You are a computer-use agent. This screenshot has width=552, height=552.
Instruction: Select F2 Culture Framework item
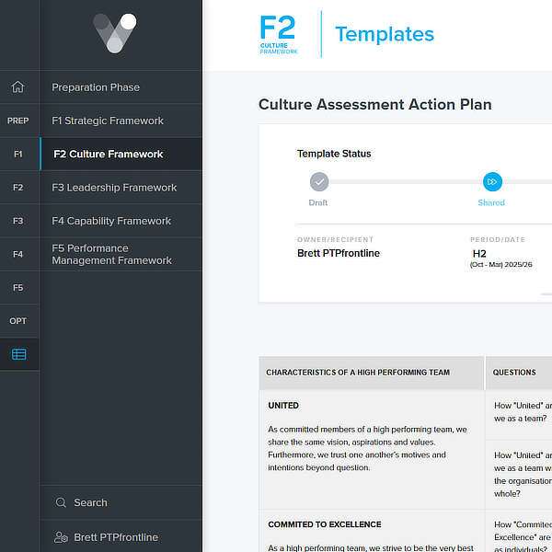coord(109,154)
